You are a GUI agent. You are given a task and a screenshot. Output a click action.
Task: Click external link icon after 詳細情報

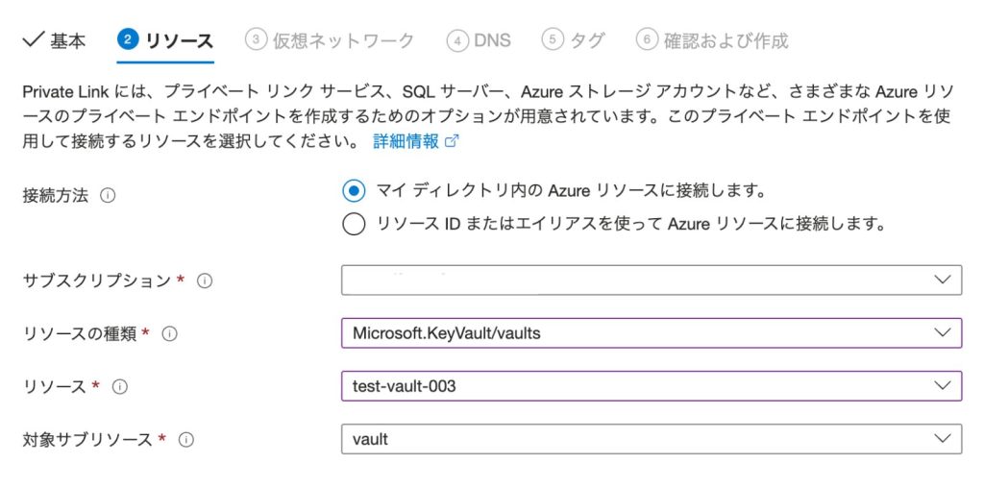click(452, 141)
